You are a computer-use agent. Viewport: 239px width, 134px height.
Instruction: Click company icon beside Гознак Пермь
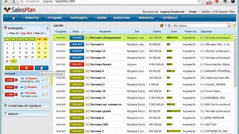pyautogui.click(x=202, y=91)
